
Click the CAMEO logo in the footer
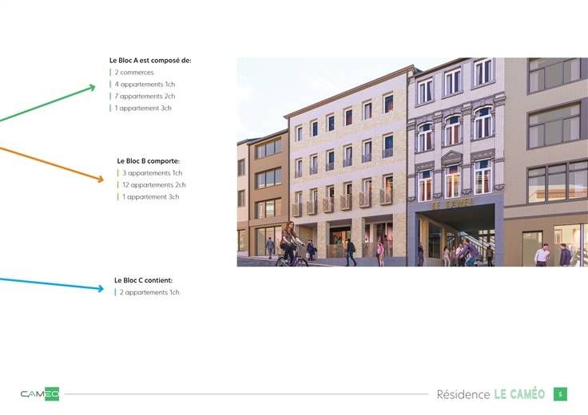pos(40,393)
